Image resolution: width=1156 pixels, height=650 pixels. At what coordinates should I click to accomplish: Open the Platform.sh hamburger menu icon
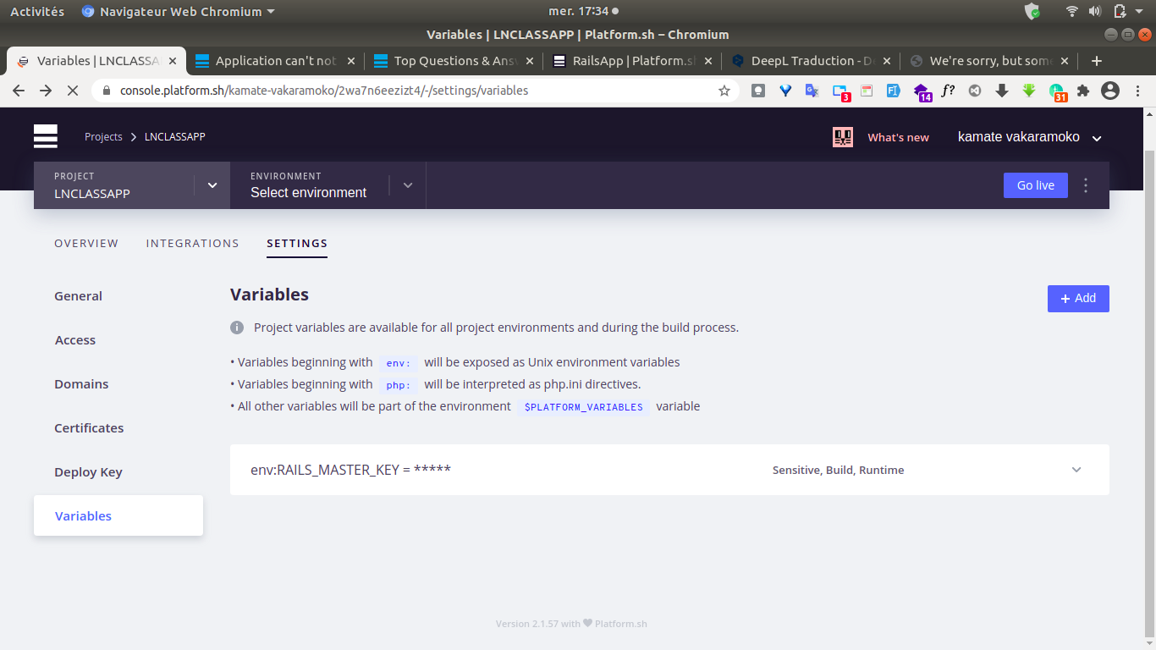tap(46, 136)
